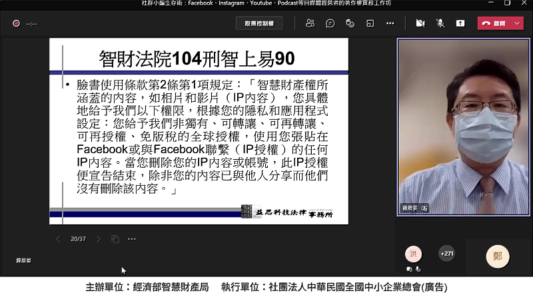Viewport: 533px width, 293px height.
Task: Open the meeting chat
Action: tap(330, 23)
